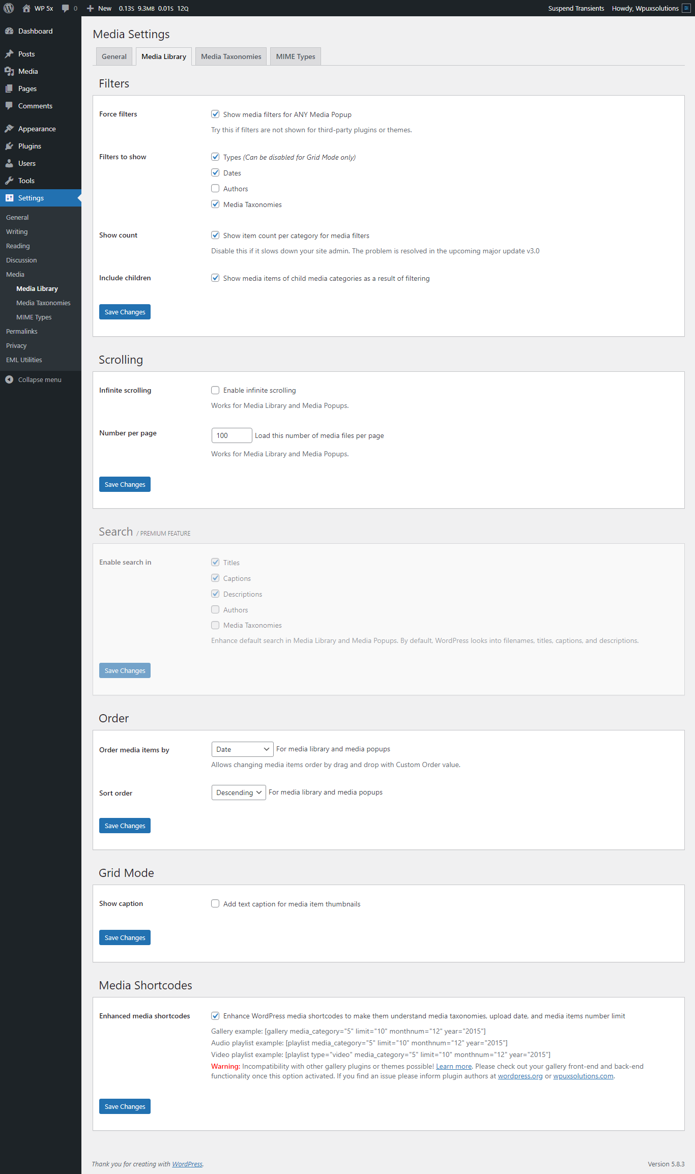Toggle Show item count per category checkbox
The height and width of the screenshot is (1174, 695).
click(215, 235)
